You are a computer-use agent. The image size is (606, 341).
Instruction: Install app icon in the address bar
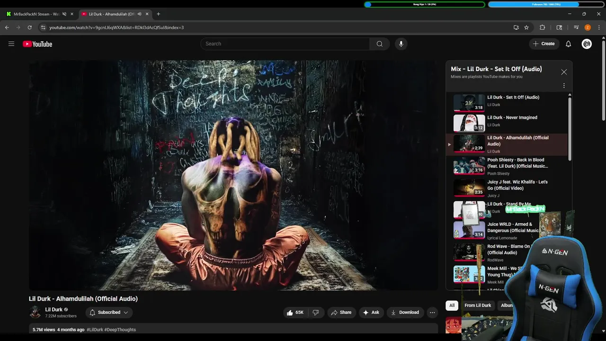click(x=516, y=27)
